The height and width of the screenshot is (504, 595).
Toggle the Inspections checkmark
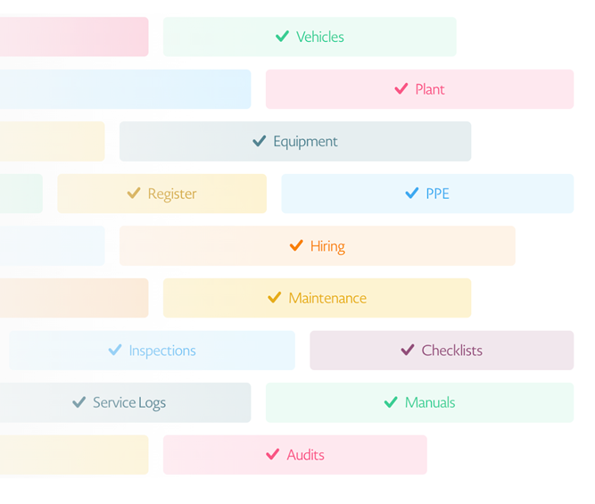coord(115,350)
